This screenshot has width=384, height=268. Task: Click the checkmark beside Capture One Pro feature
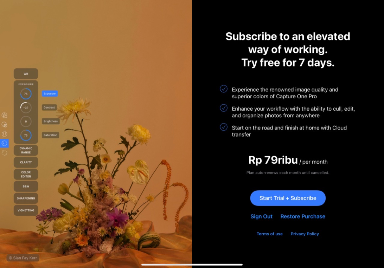(x=224, y=89)
